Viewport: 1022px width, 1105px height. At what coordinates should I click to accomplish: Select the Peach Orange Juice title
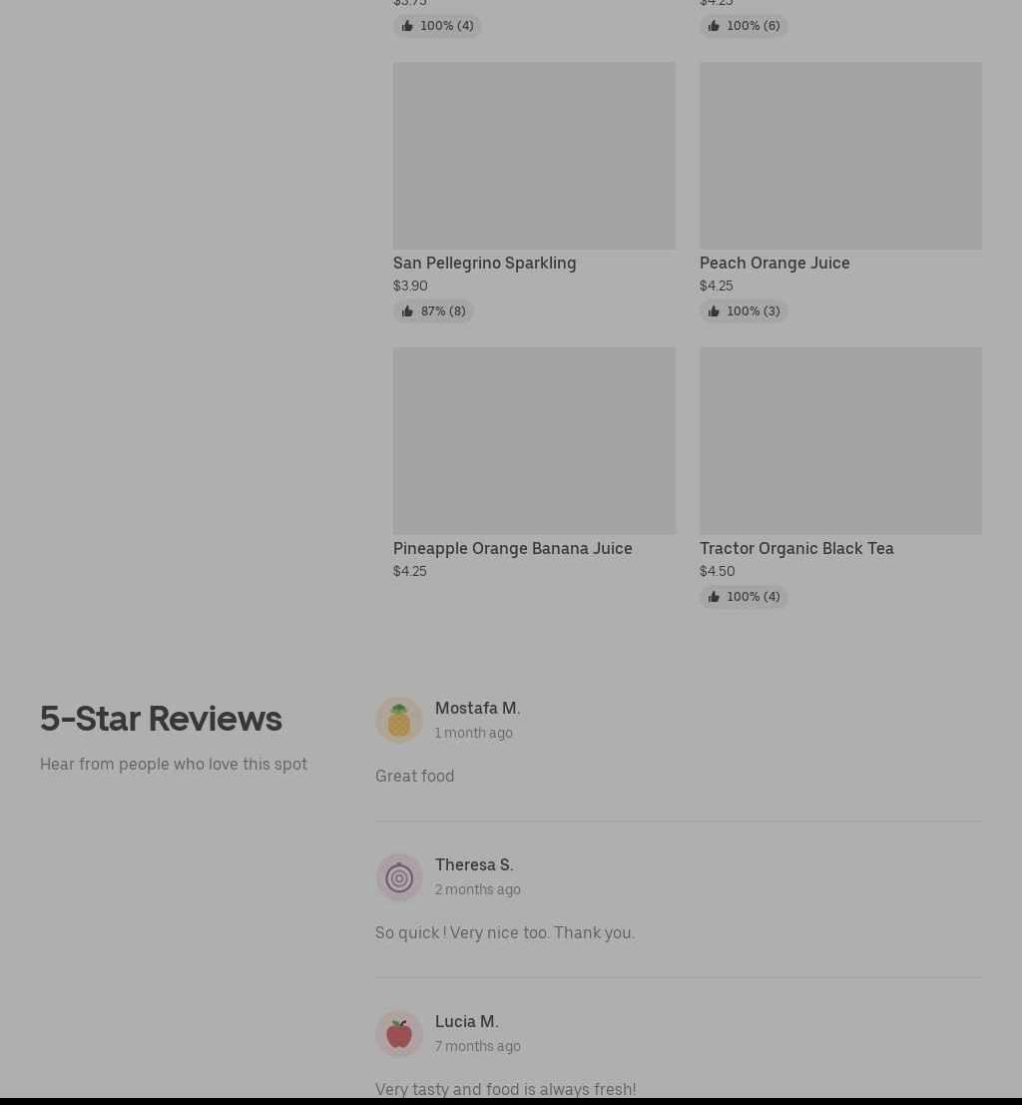(x=774, y=263)
